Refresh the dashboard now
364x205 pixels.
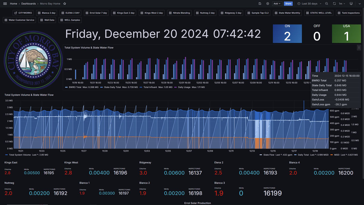click(334, 4)
